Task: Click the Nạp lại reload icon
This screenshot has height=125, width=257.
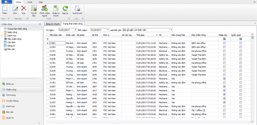Action: tap(65, 8)
